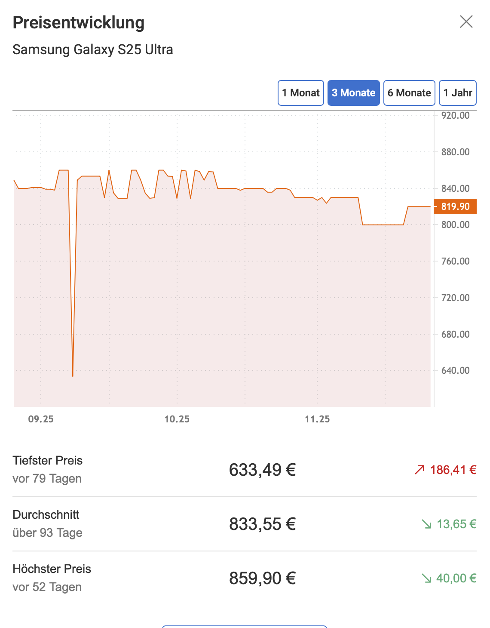490x628 pixels.
Task: Click green down arrow beside 13,65 €
Action: pyautogui.click(x=426, y=524)
